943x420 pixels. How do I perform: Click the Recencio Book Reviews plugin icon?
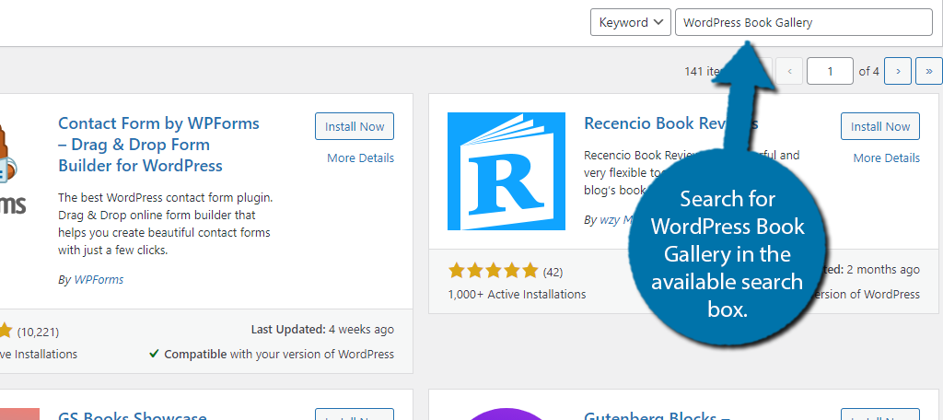pyautogui.click(x=506, y=171)
